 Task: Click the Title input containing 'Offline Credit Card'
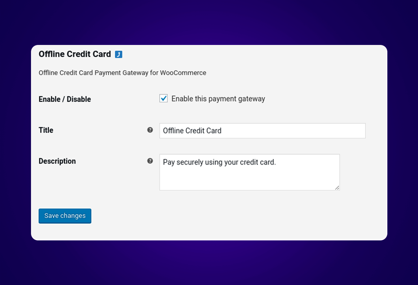click(262, 131)
